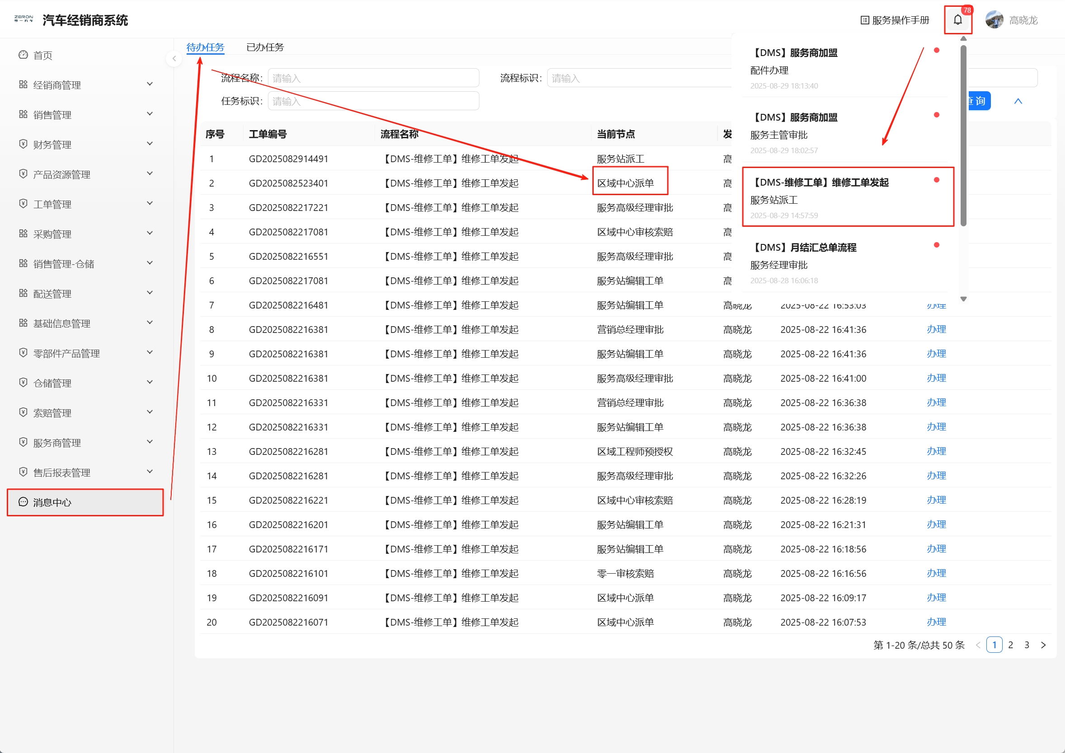
Task: Click the 财务管理 shield icon
Action: pyautogui.click(x=23, y=144)
